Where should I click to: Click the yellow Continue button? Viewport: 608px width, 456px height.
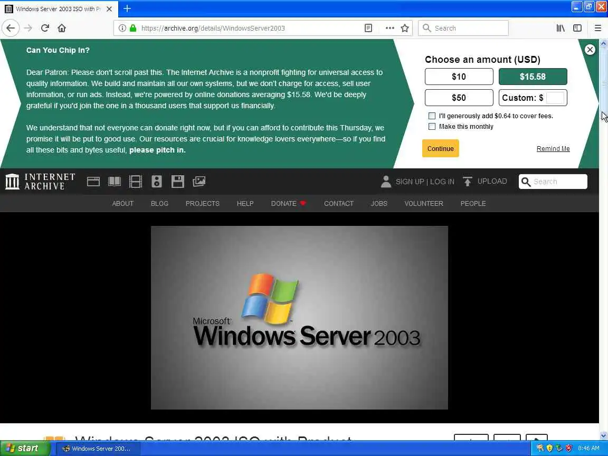click(441, 148)
